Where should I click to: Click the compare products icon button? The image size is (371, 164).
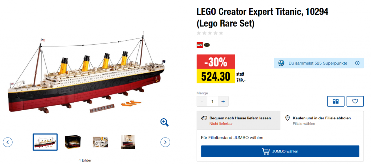click(x=335, y=101)
